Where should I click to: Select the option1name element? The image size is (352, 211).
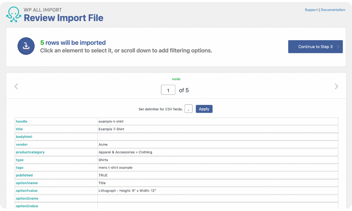(x=26, y=183)
